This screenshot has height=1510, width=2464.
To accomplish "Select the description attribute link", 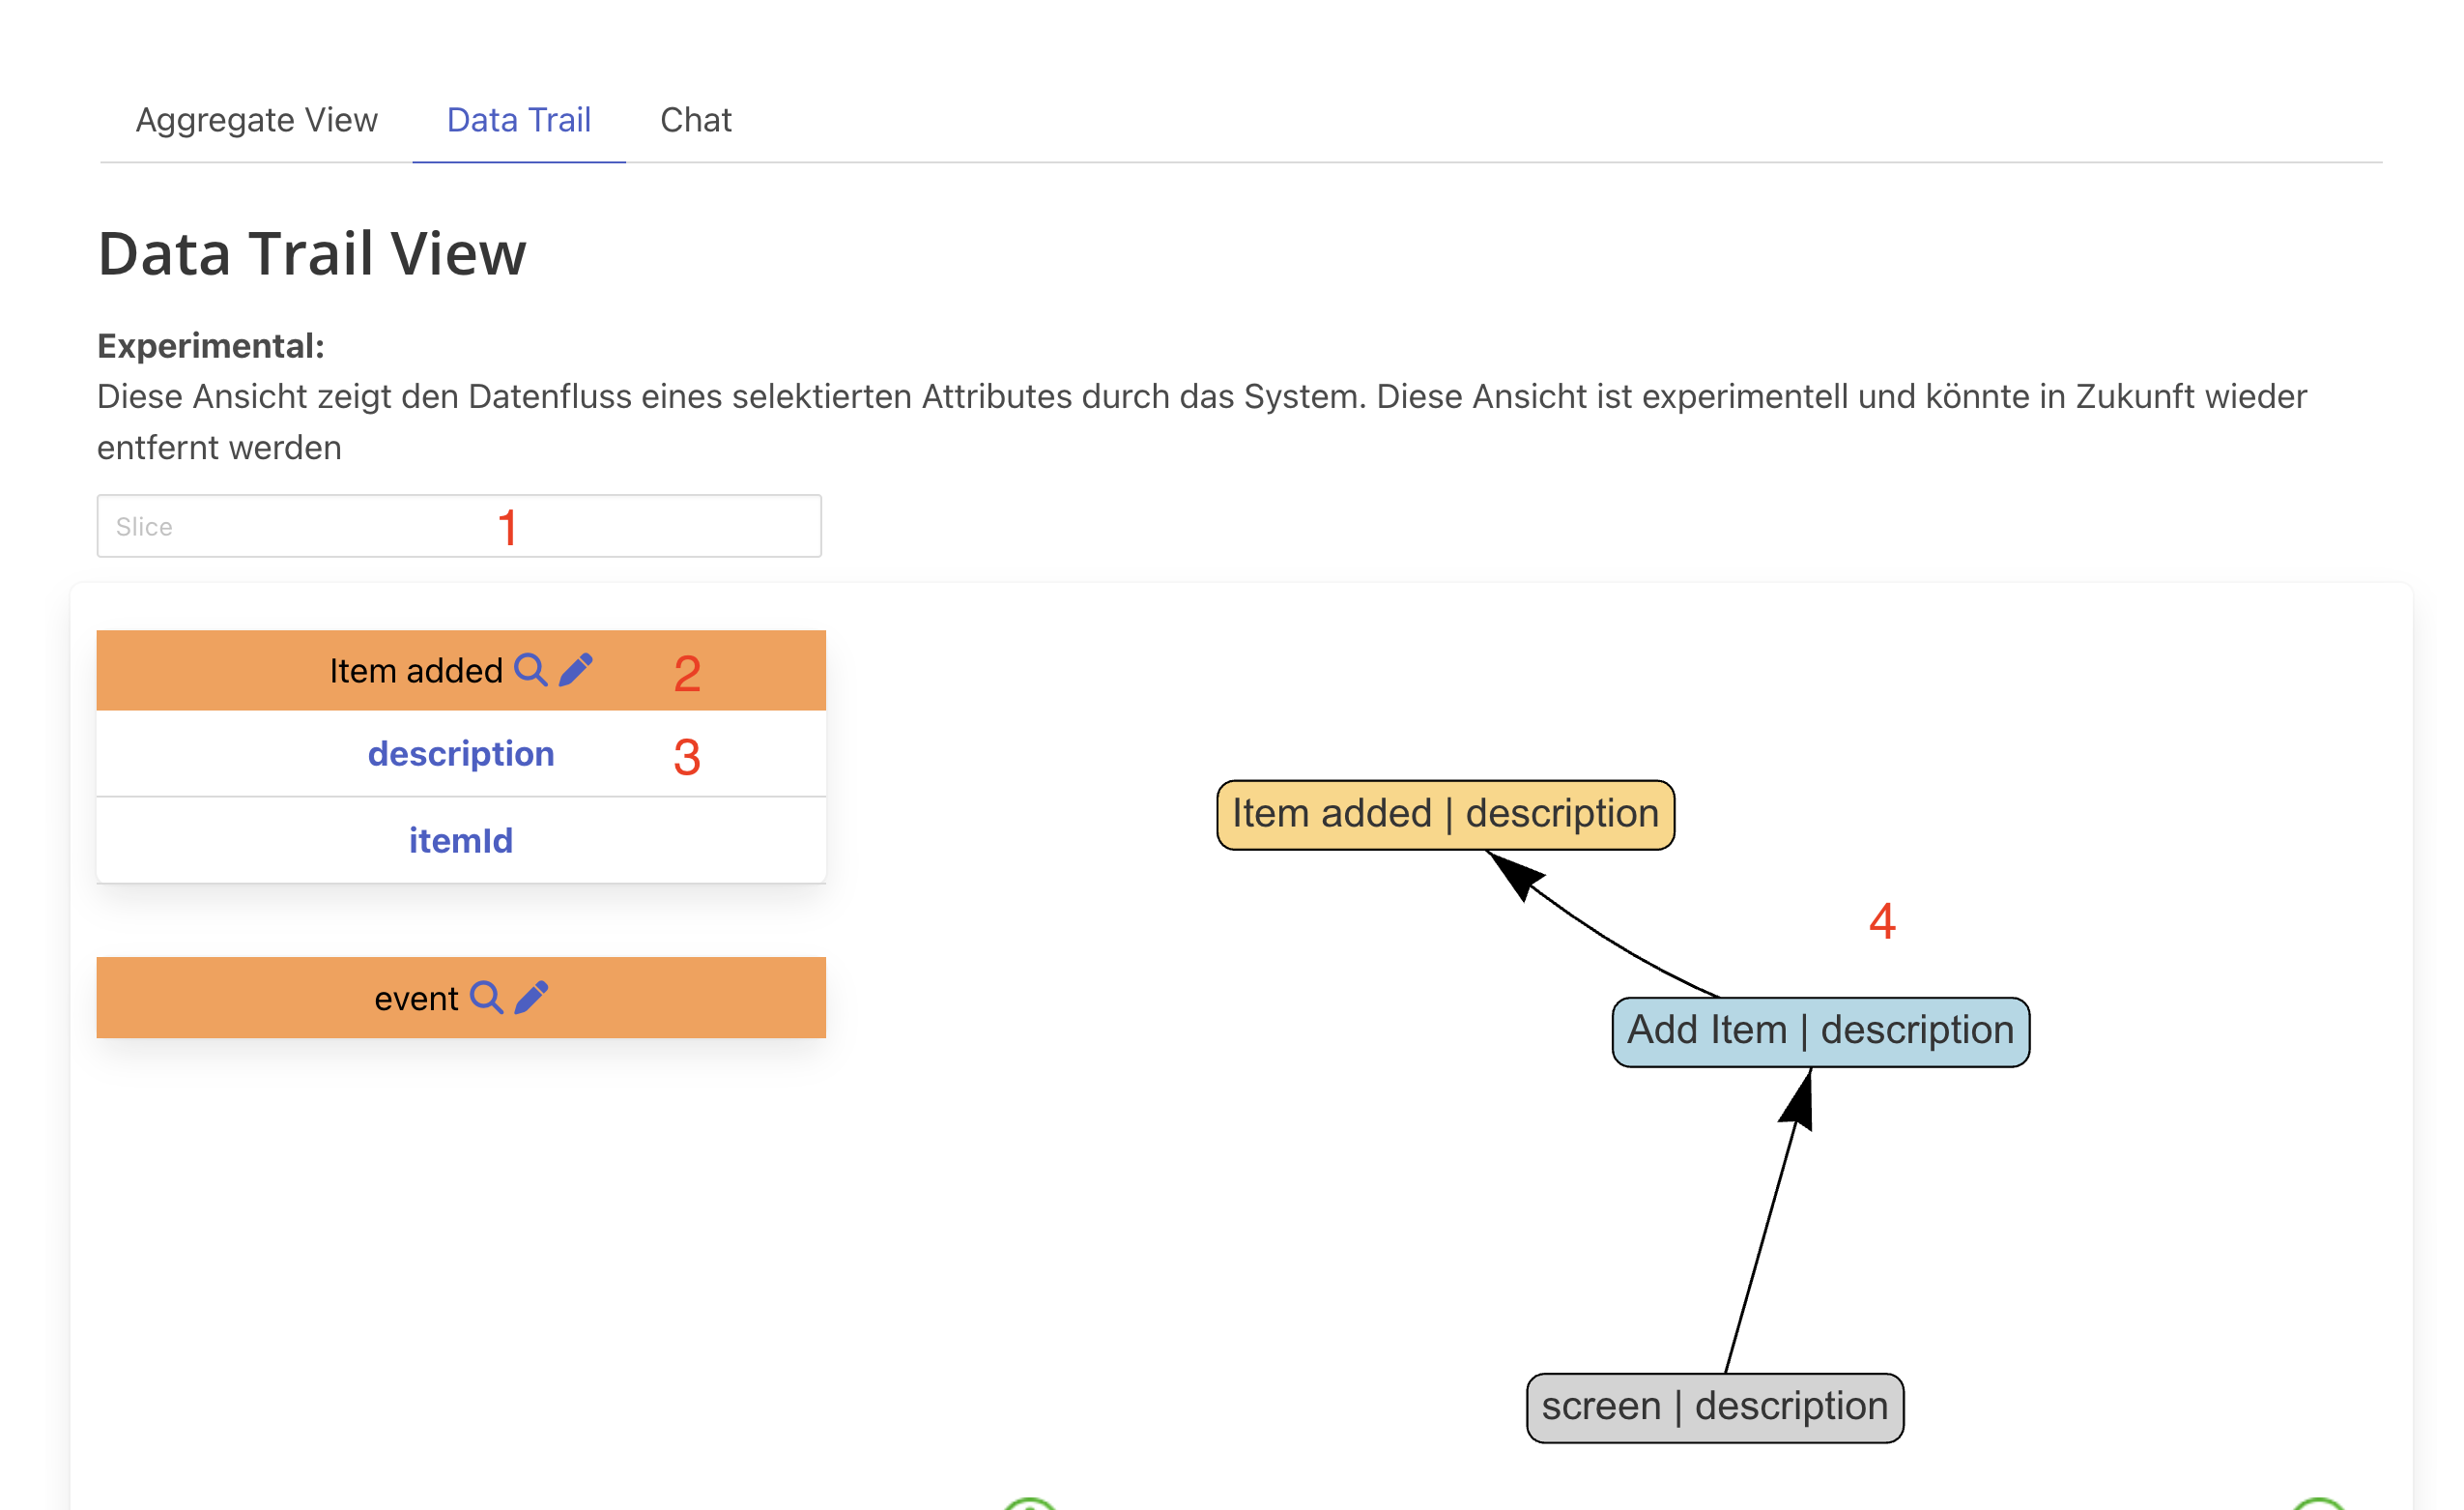I will [x=461, y=753].
